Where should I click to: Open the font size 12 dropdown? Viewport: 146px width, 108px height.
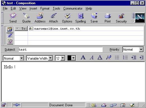click(63, 58)
